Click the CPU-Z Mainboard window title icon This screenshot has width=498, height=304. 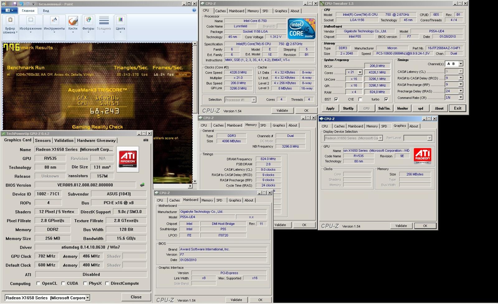click(x=157, y=193)
